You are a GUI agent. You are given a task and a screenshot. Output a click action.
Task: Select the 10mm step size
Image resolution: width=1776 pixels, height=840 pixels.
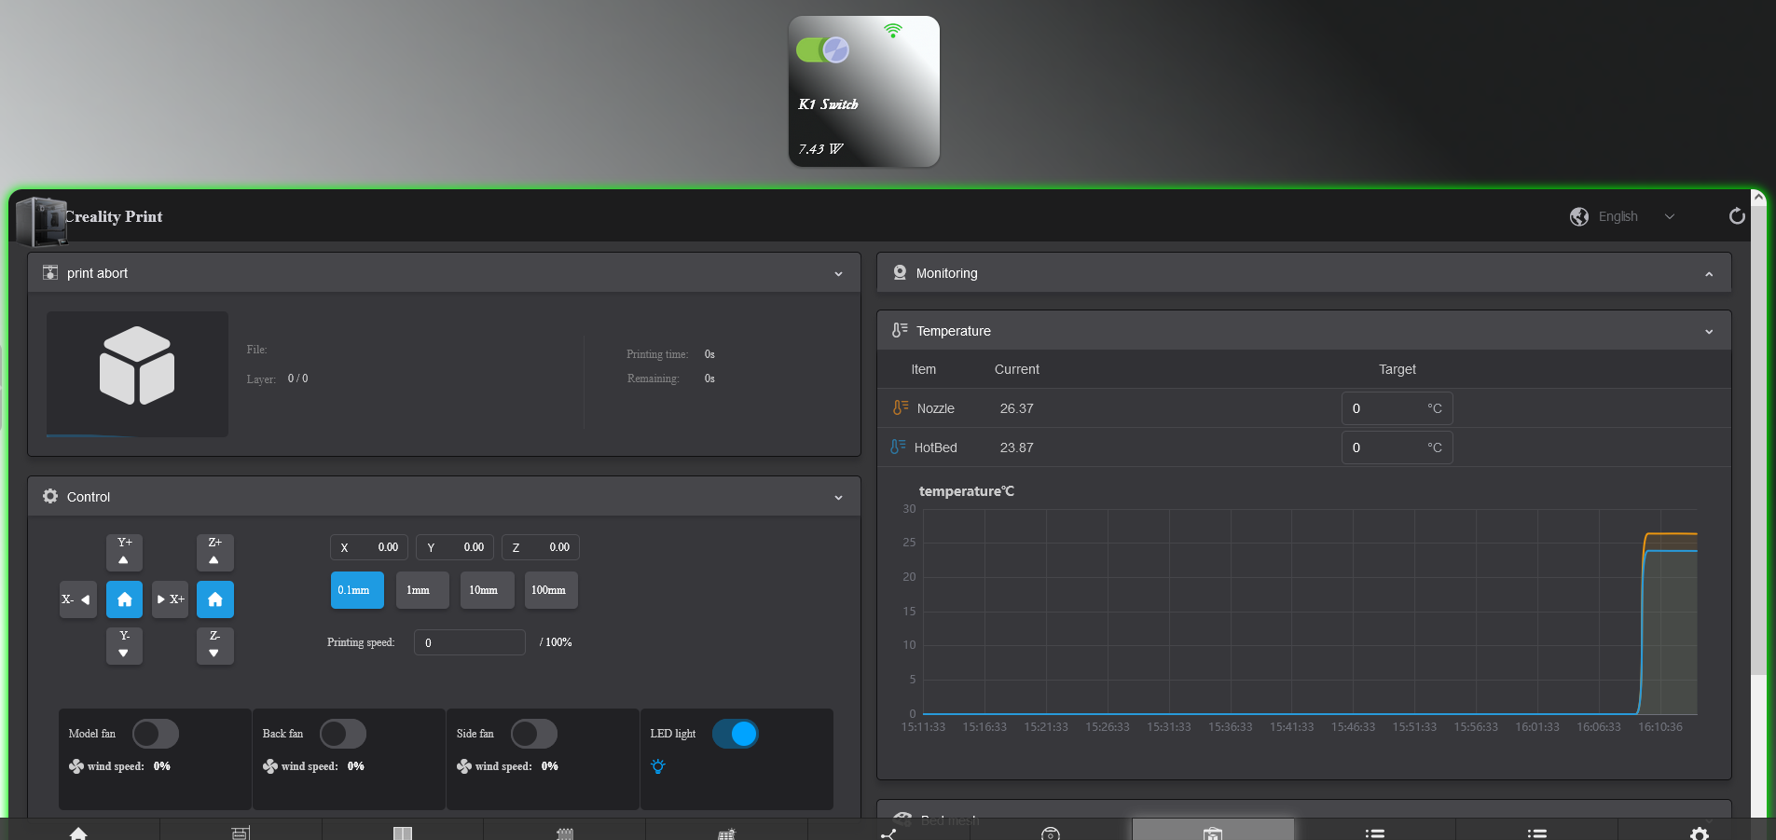click(487, 590)
